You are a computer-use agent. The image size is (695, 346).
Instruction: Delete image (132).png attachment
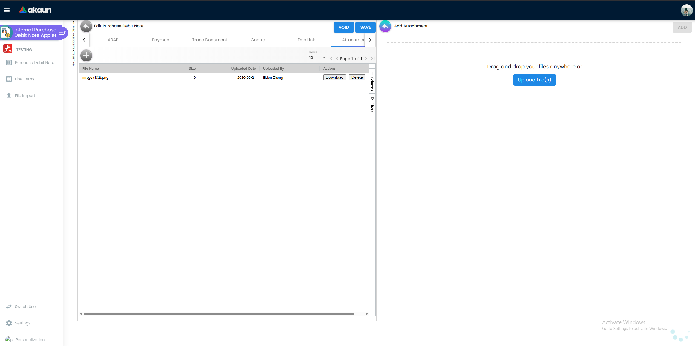click(x=357, y=77)
